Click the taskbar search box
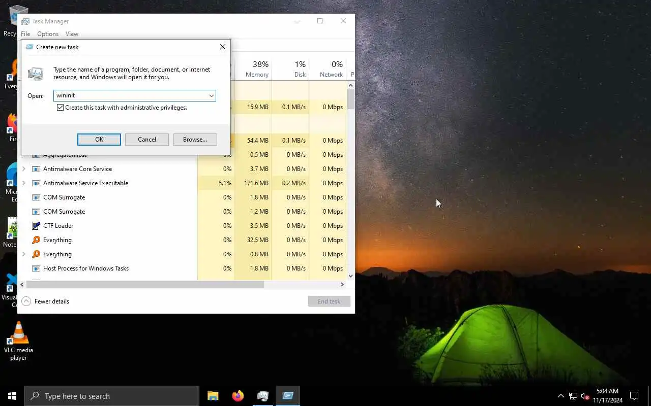 [x=112, y=396]
